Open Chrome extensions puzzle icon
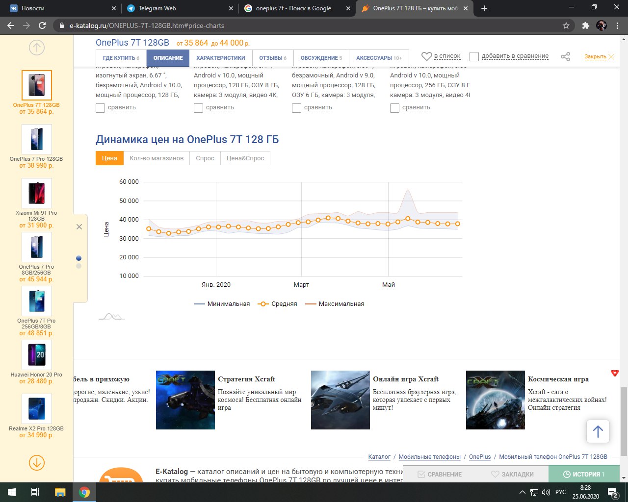Image resolution: width=628 pixels, height=502 pixels. click(x=585, y=25)
